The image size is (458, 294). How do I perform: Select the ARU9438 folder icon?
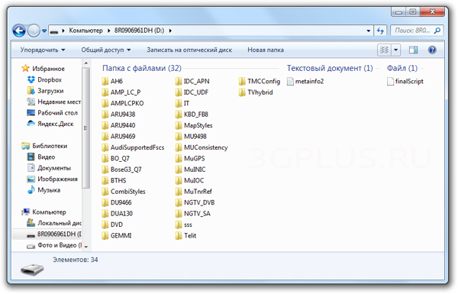pos(105,115)
